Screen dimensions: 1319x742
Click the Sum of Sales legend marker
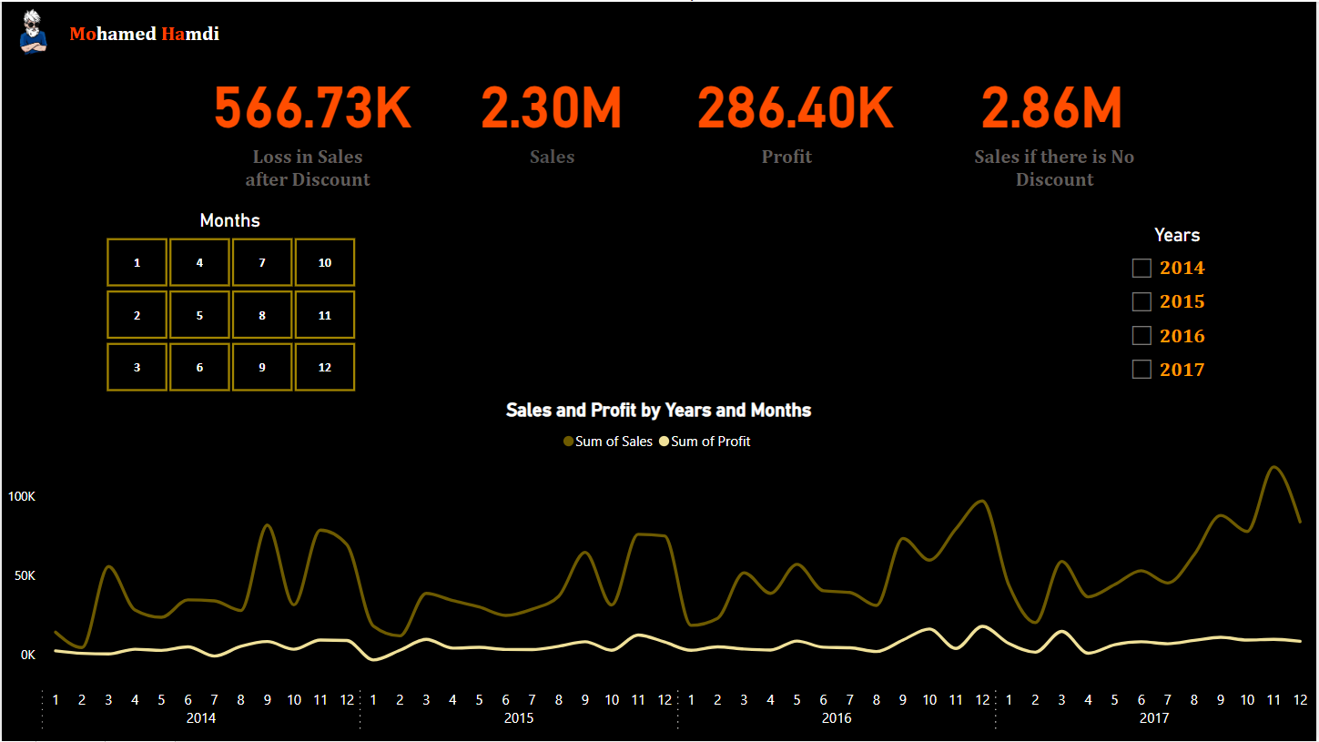click(569, 442)
